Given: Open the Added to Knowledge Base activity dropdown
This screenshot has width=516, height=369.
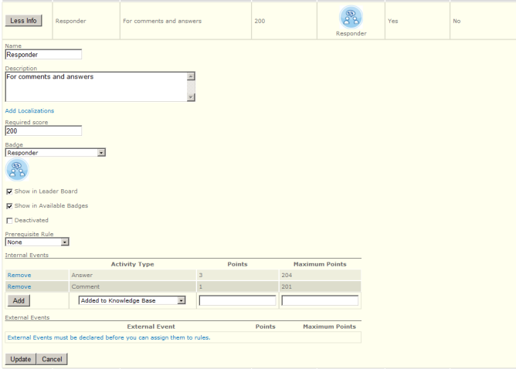Looking at the screenshot, I should tap(132, 300).
